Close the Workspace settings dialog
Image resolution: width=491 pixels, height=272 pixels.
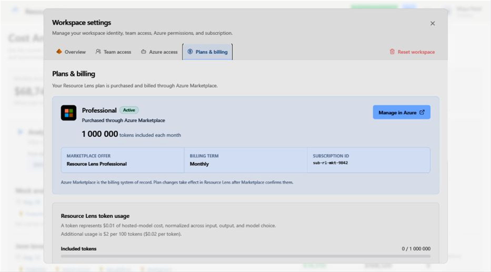click(432, 23)
